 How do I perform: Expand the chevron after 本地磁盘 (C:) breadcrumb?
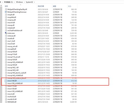14,2
